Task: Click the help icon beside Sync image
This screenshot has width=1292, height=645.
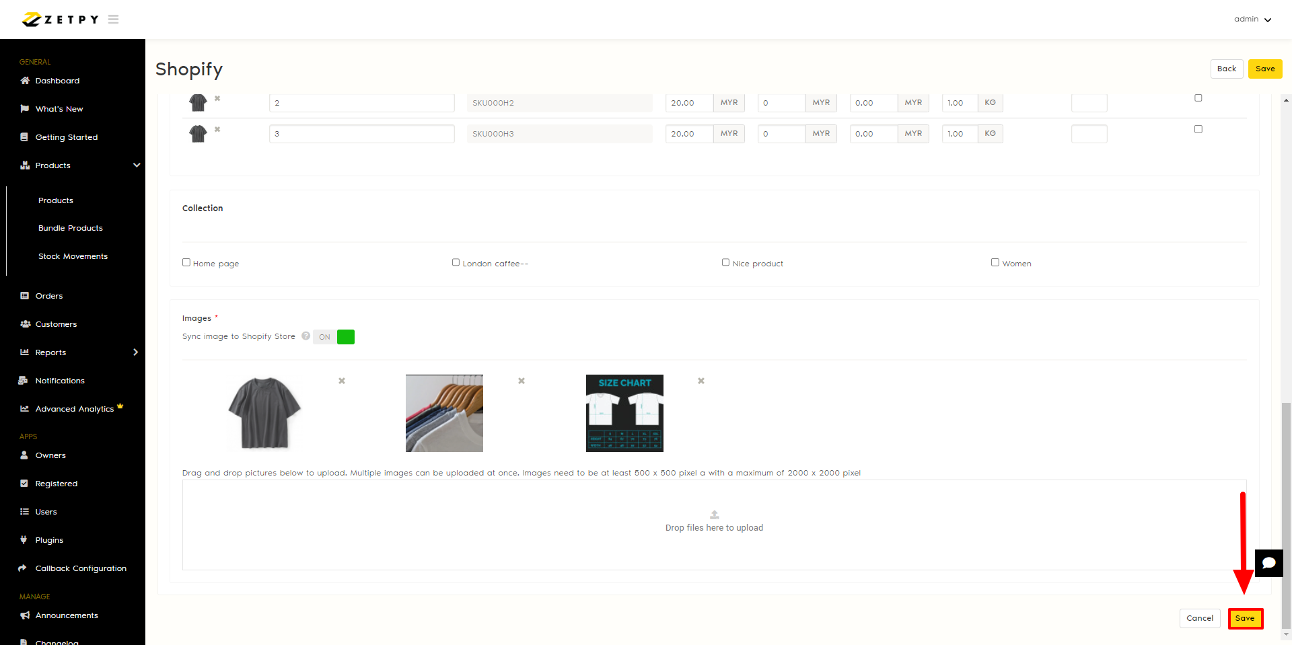Action: (306, 336)
